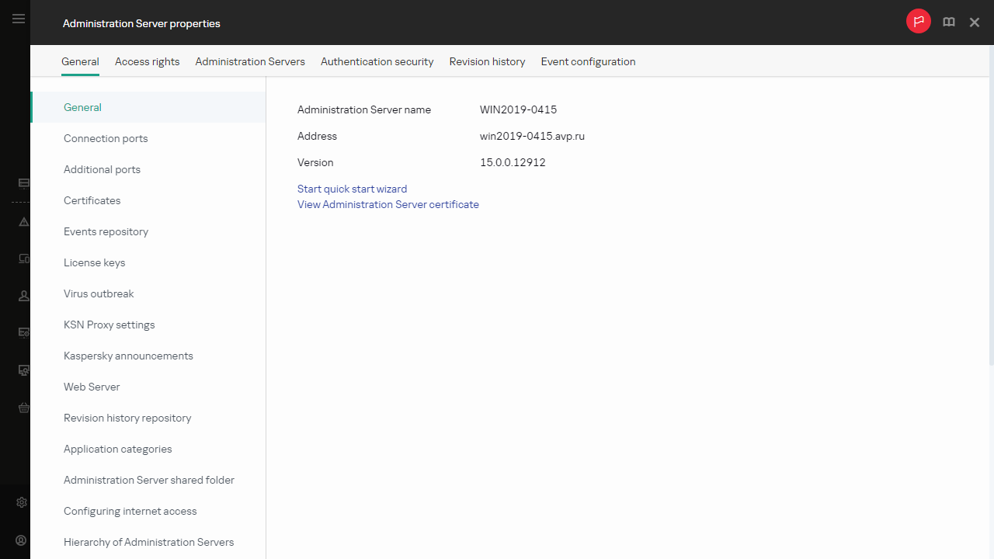Click the console settings gear icon
The height and width of the screenshot is (559, 994).
click(x=21, y=502)
